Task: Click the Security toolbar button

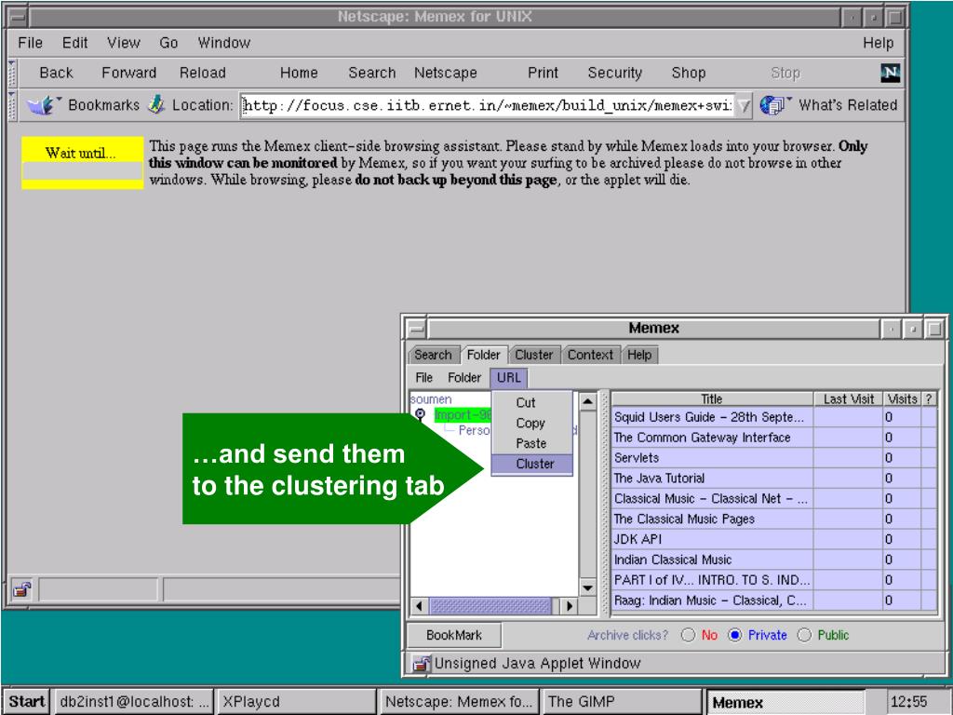Action: [614, 73]
